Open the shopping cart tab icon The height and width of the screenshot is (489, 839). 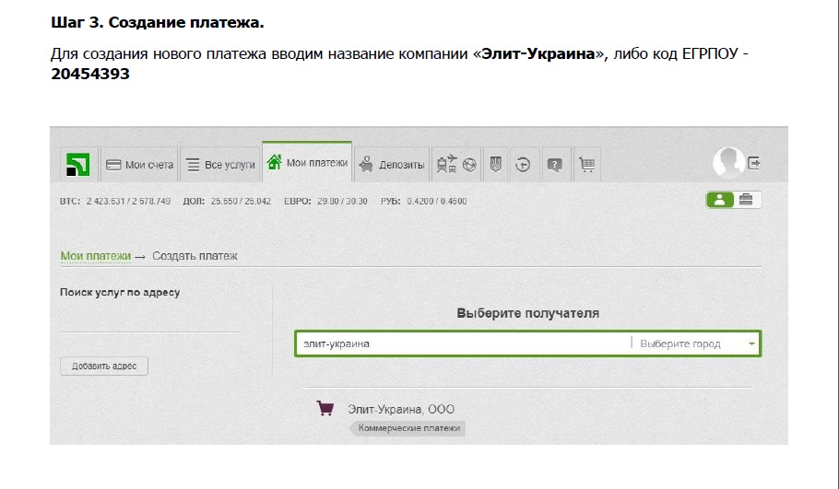tap(585, 165)
